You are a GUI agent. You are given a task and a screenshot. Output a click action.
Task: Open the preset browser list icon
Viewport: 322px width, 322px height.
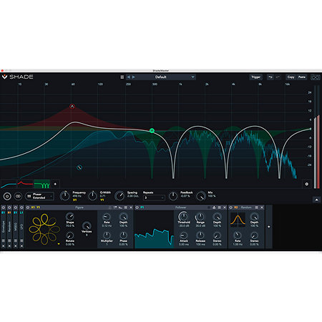pyautogui.click(x=122, y=77)
